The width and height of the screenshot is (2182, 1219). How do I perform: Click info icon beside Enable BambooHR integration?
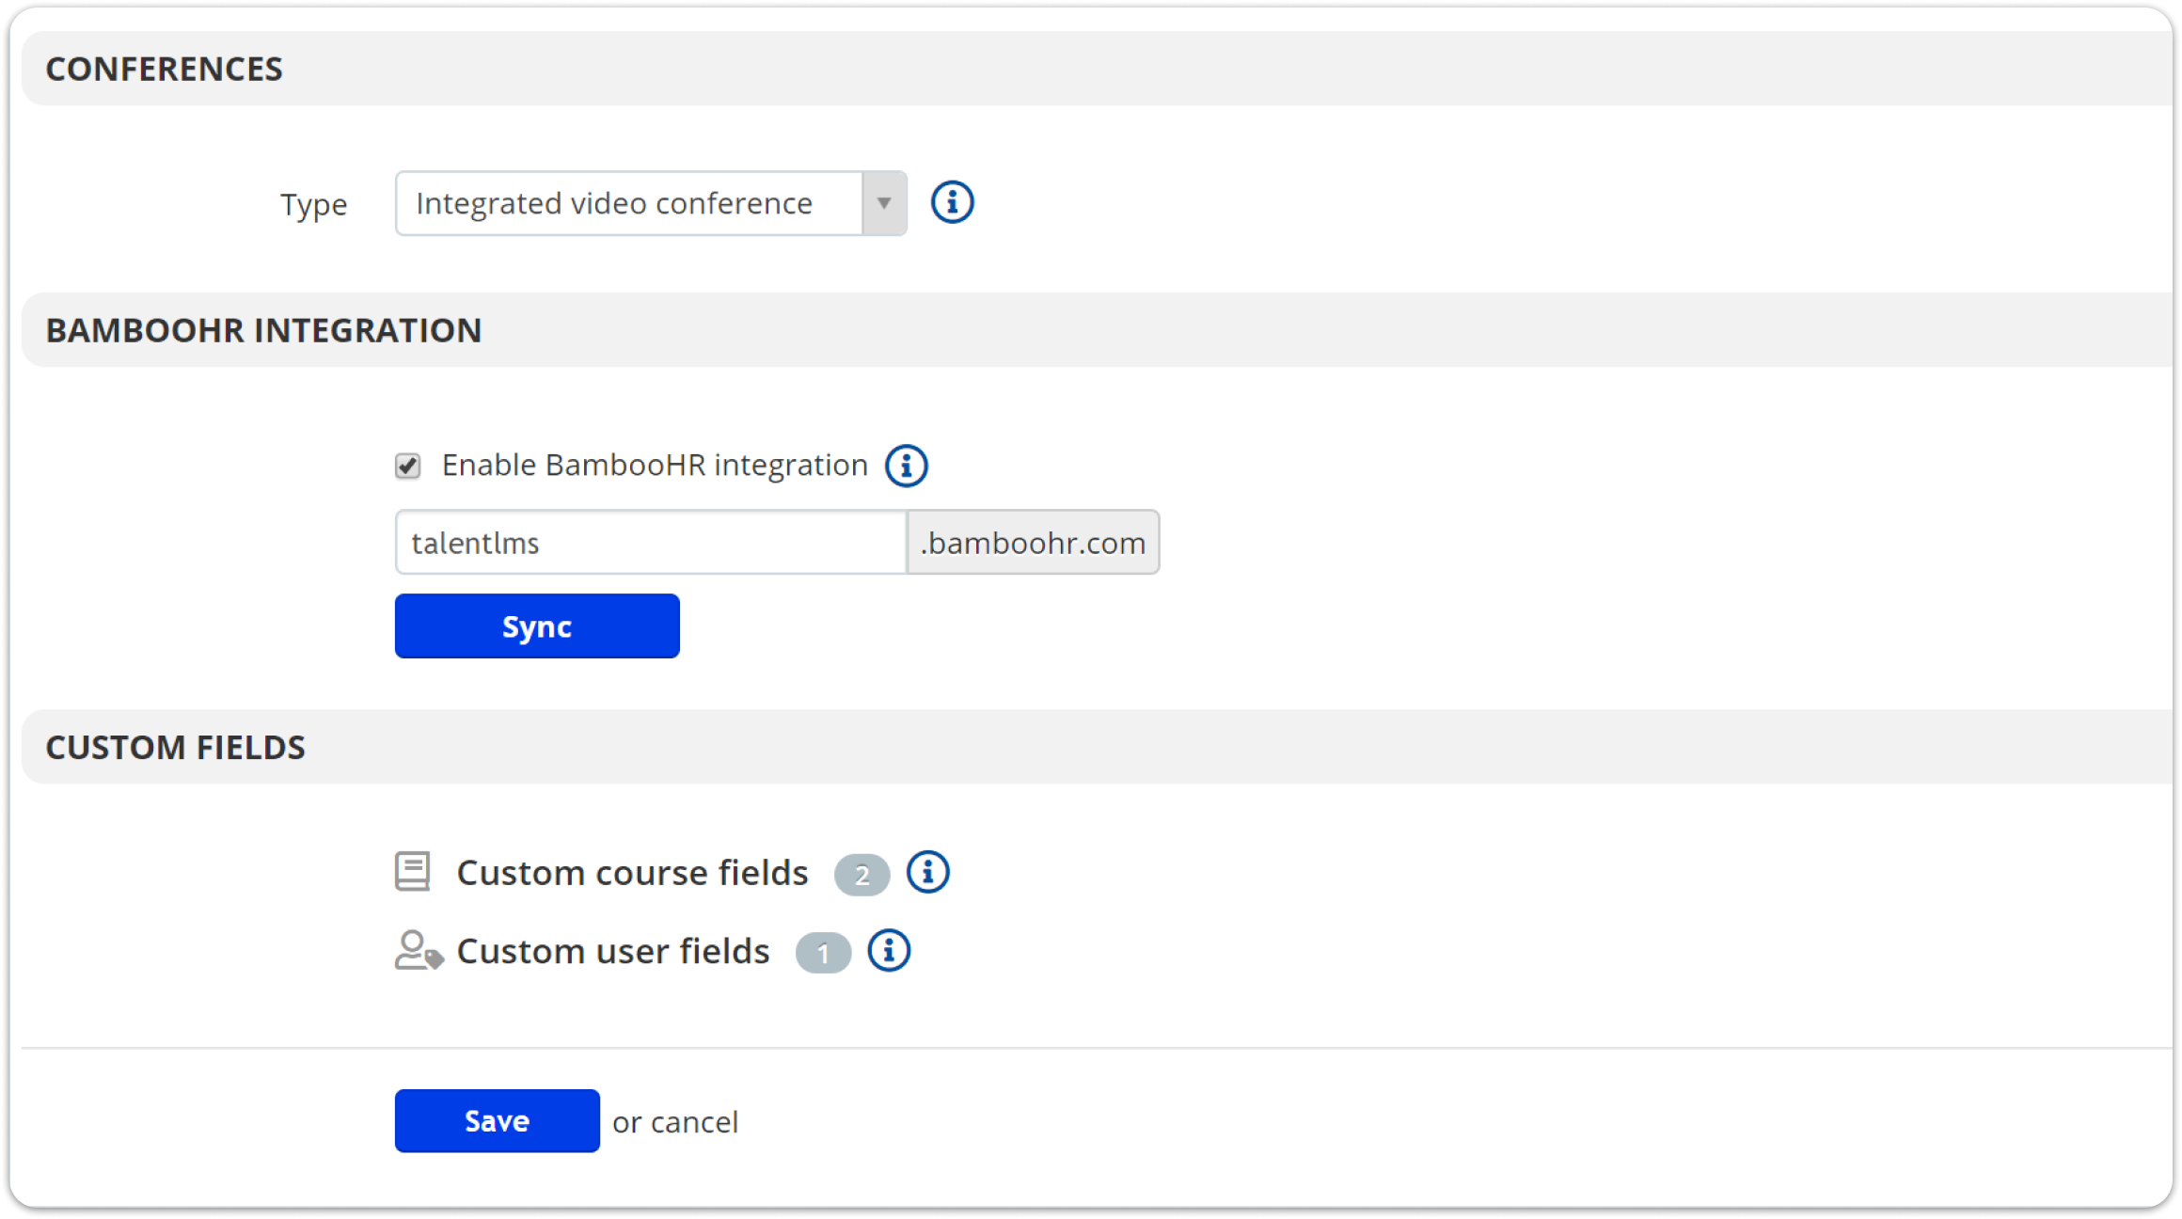(x=906, y=466)
